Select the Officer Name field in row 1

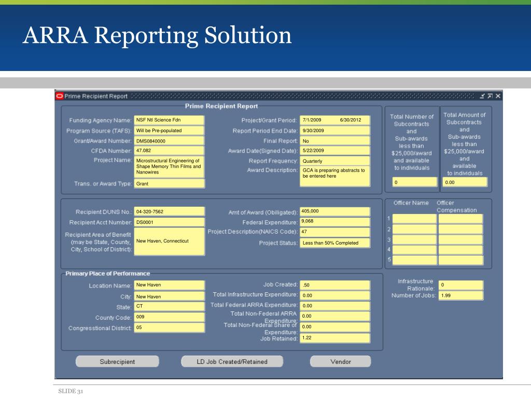[414, 219]
